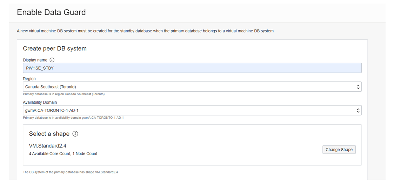The height and width of the screenshot is (190, 394).
Task: Click the info icon beside Display name
Action: tap(52, 60)
